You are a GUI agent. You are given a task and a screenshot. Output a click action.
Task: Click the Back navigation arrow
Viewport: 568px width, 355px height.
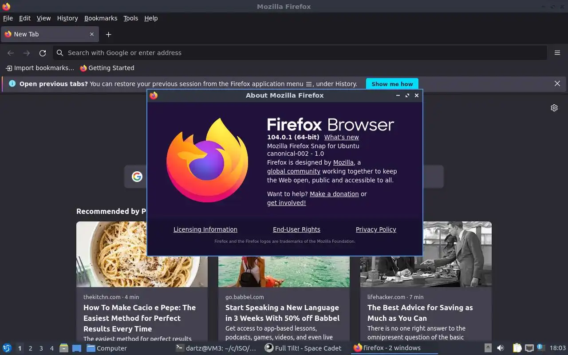coord(11,53)
